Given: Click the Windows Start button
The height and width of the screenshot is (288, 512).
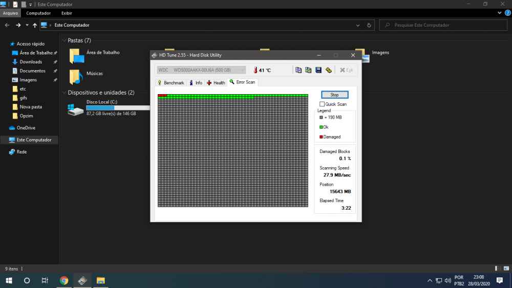Looking at the screenshot, I should click(x=9, y=280).
